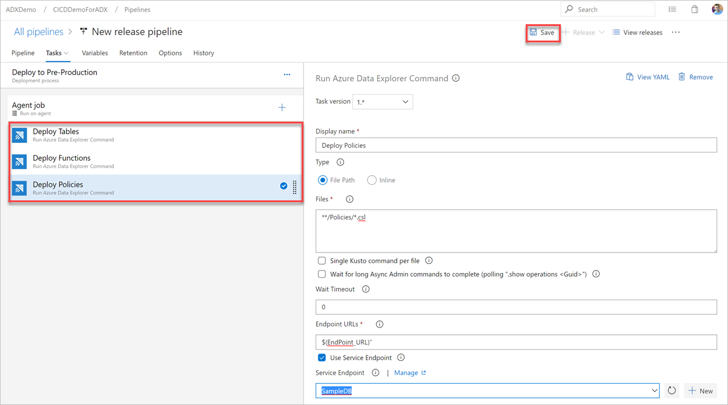Image resolution: width=728 pixels, height=405 pixels.
Task: Open the View YAML panel
Action: pyautogui.click(x=647, y=77)
